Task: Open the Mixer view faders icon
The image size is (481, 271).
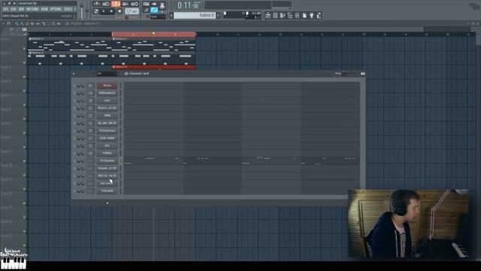Action: (298, 15)
